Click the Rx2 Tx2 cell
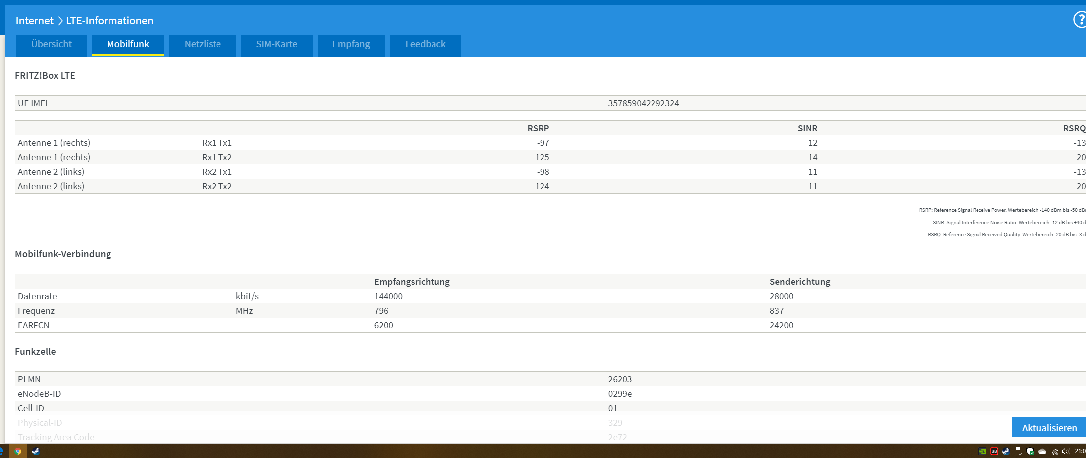The height and width of the screenshot is (458, 1086). pos(217,186)
